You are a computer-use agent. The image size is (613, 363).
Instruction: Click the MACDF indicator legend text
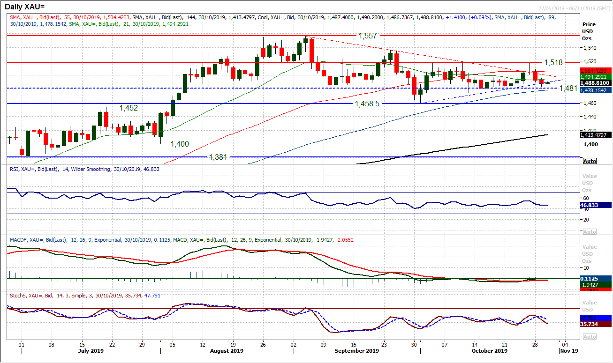pyautogui.click(x=182, y=240)
